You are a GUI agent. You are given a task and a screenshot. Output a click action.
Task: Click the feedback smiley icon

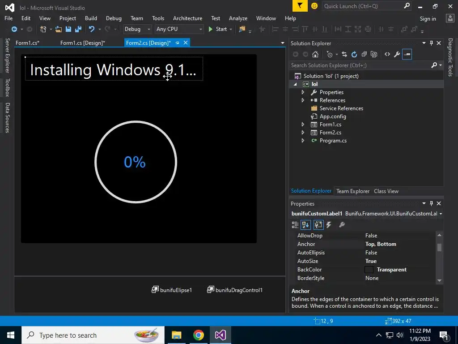[314, 6]
